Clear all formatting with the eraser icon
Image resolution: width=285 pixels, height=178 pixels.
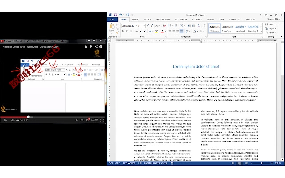tap(164, 26)
